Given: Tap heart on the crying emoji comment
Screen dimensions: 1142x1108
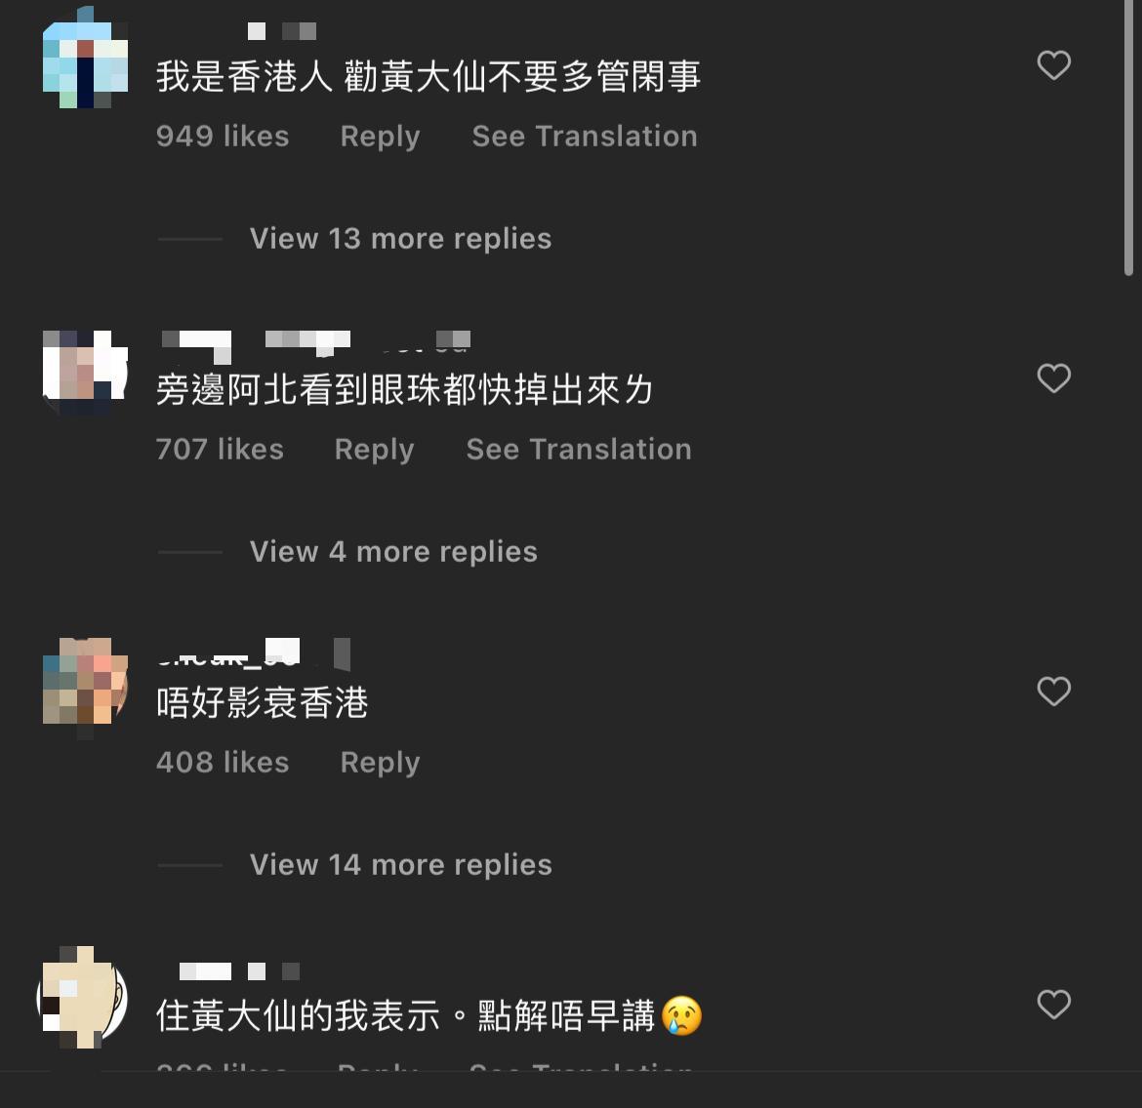Looking at the screenshot, I should point(1053,1005).
